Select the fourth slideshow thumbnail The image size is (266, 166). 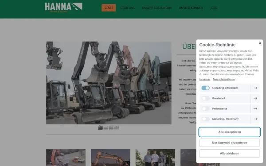tap(116, 128)
